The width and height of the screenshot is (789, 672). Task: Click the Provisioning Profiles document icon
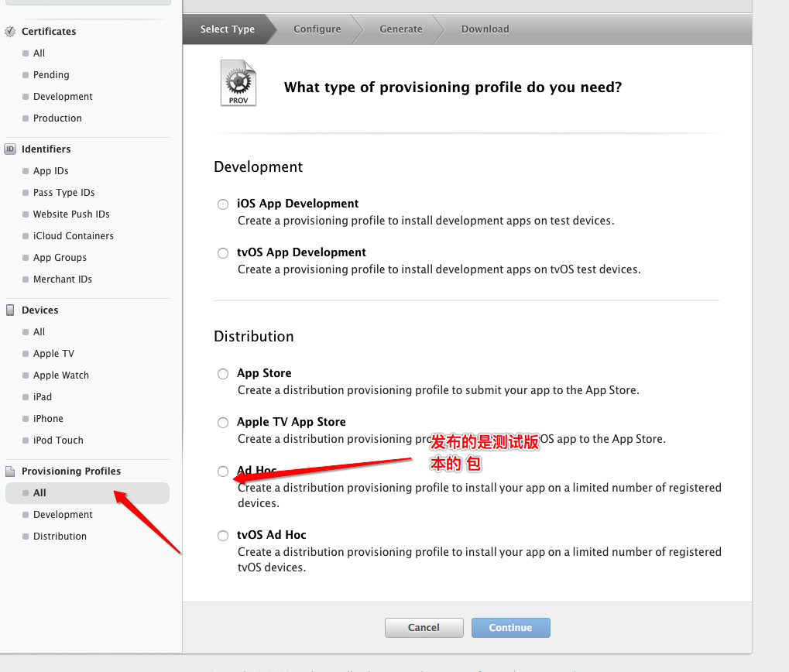click(10, 471)
